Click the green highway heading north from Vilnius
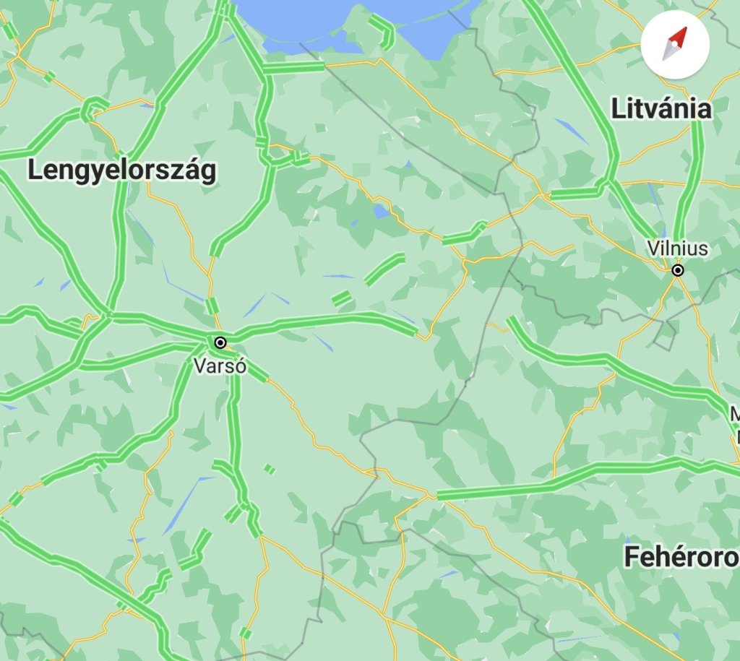This screenshot has width=740, height=661. click(x=690, y=179)
